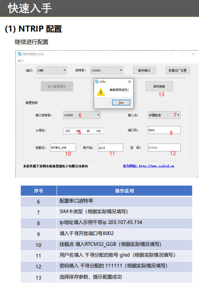Image resolution: width=199 pixels, height=286 pixels.
Task: Open the 官方网站 www.szgled.cn link
Action: pyautogui.click(x=148, y=166)
